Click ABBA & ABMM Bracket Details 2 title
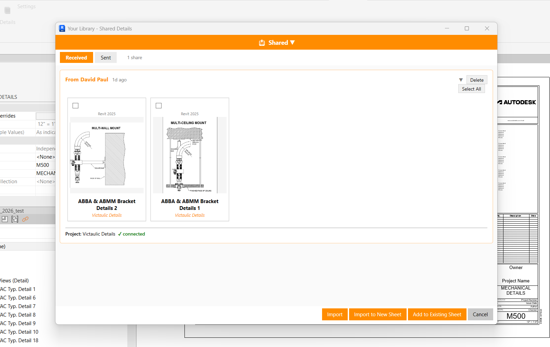Image resolution: width=550 pixels, height=347 pixels. click(x=107, y=204)
